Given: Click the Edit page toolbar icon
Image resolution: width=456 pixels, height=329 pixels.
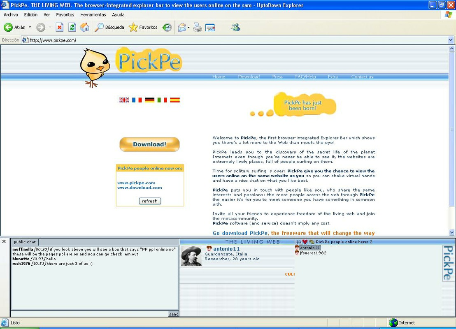Looking at the screenshot, I should (210, 27).
